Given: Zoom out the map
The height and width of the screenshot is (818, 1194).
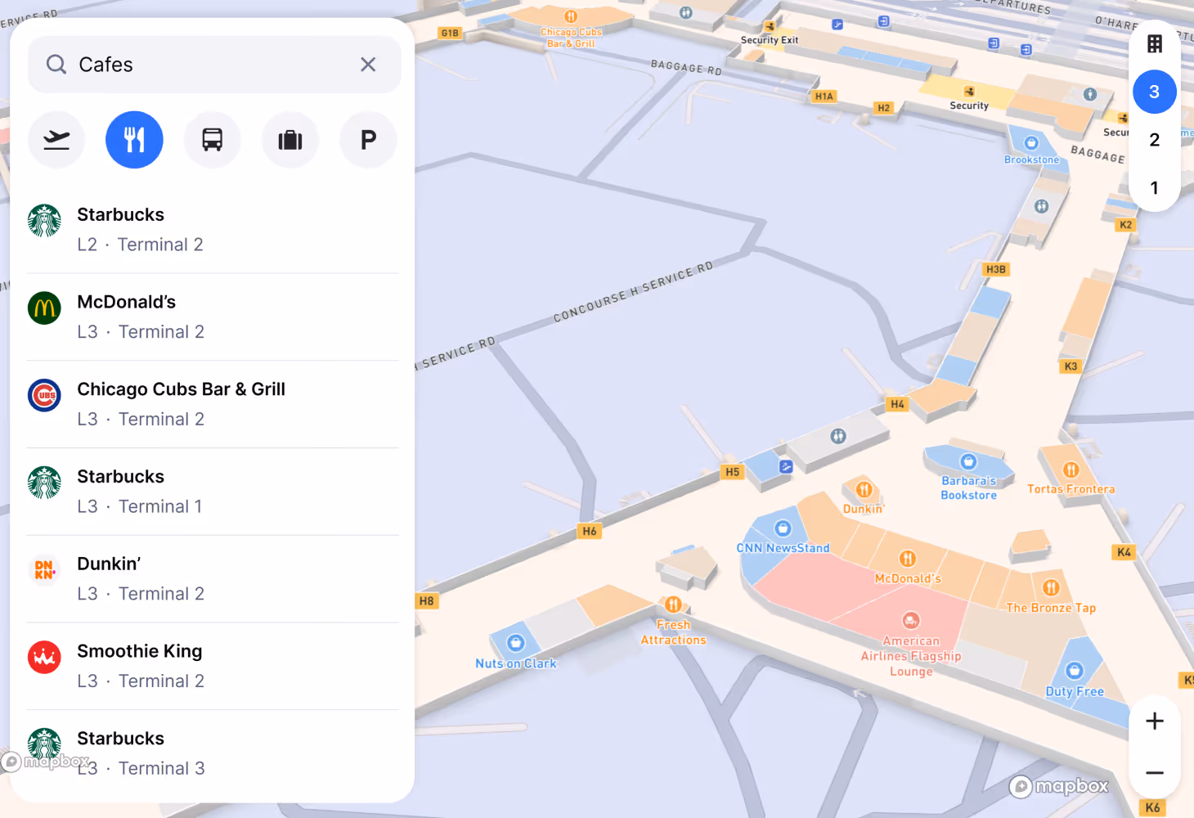Looking at the screenshot, I should tap(1155, 773).
